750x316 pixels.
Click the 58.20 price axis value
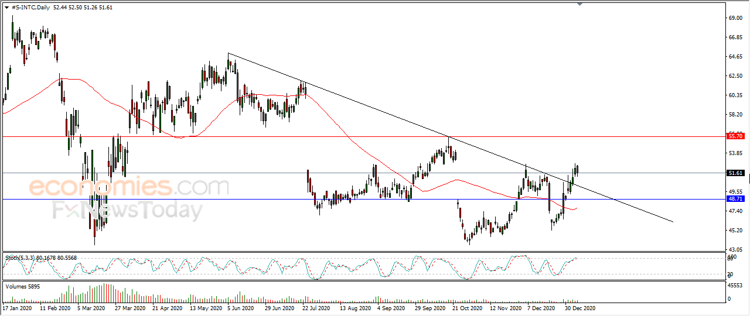[x=735, y=115]
